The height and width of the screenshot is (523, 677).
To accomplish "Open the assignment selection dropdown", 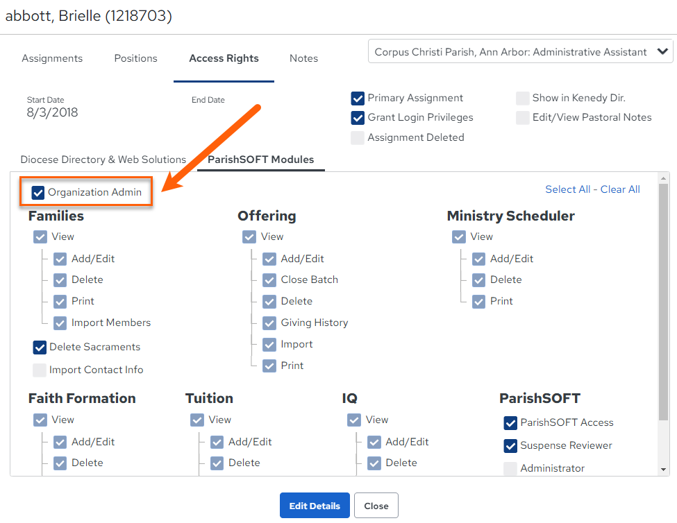I will [520, 52].
